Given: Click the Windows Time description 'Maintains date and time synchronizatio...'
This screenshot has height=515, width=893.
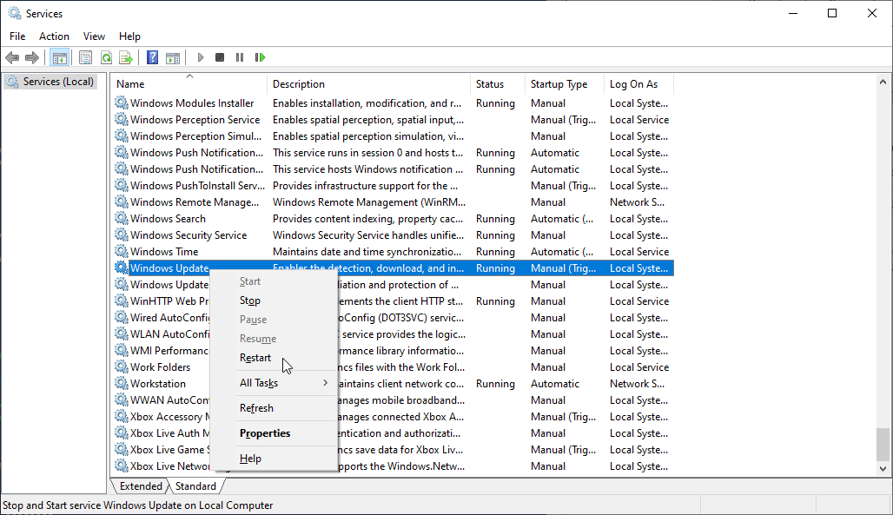Looking at the screenshot, I should coord(367,252).
